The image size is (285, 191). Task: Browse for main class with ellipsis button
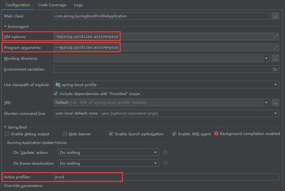pyautogui.click(x=275, y=16)
